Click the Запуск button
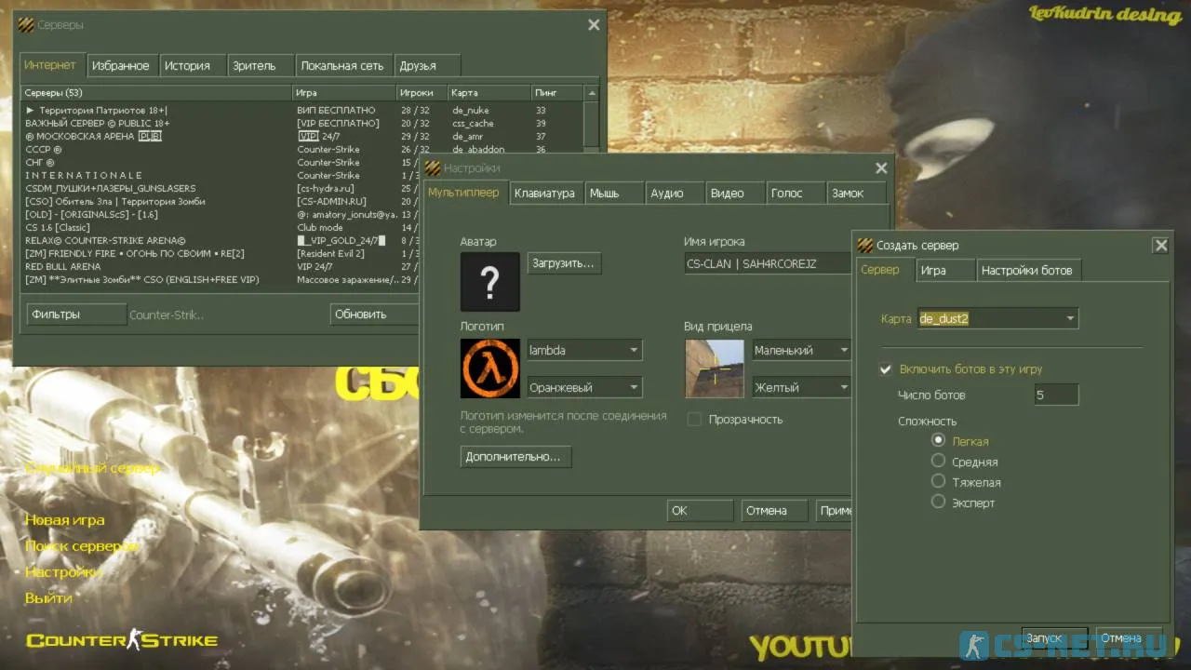Viewport: 1191px width, 670px height. (1054, 638)
